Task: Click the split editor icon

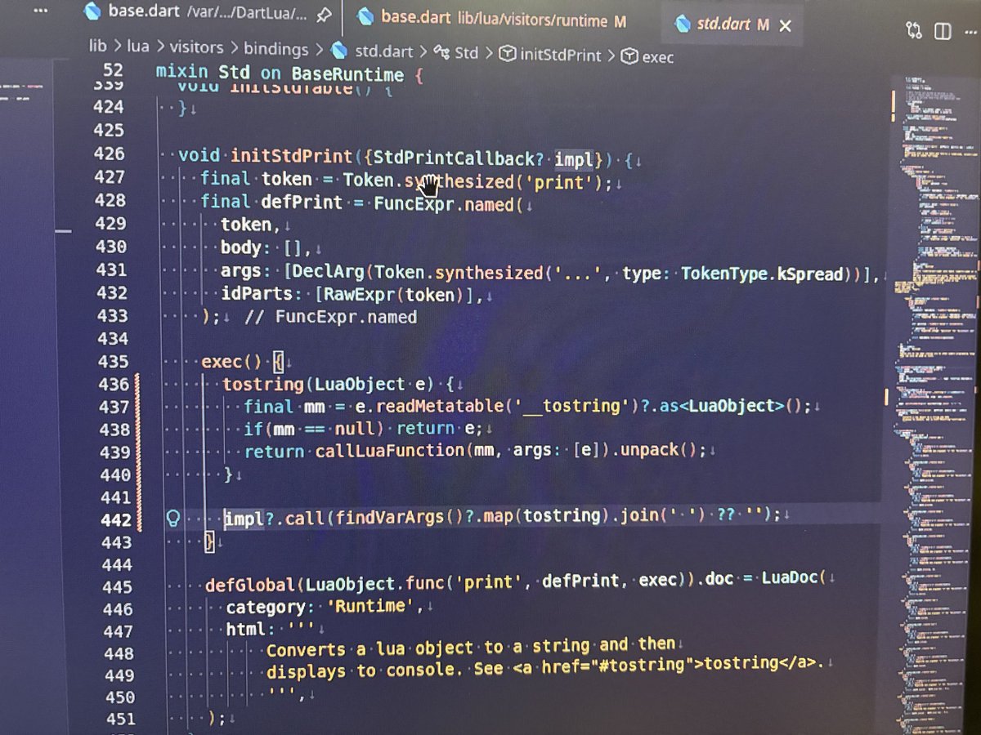Action: 943,32
